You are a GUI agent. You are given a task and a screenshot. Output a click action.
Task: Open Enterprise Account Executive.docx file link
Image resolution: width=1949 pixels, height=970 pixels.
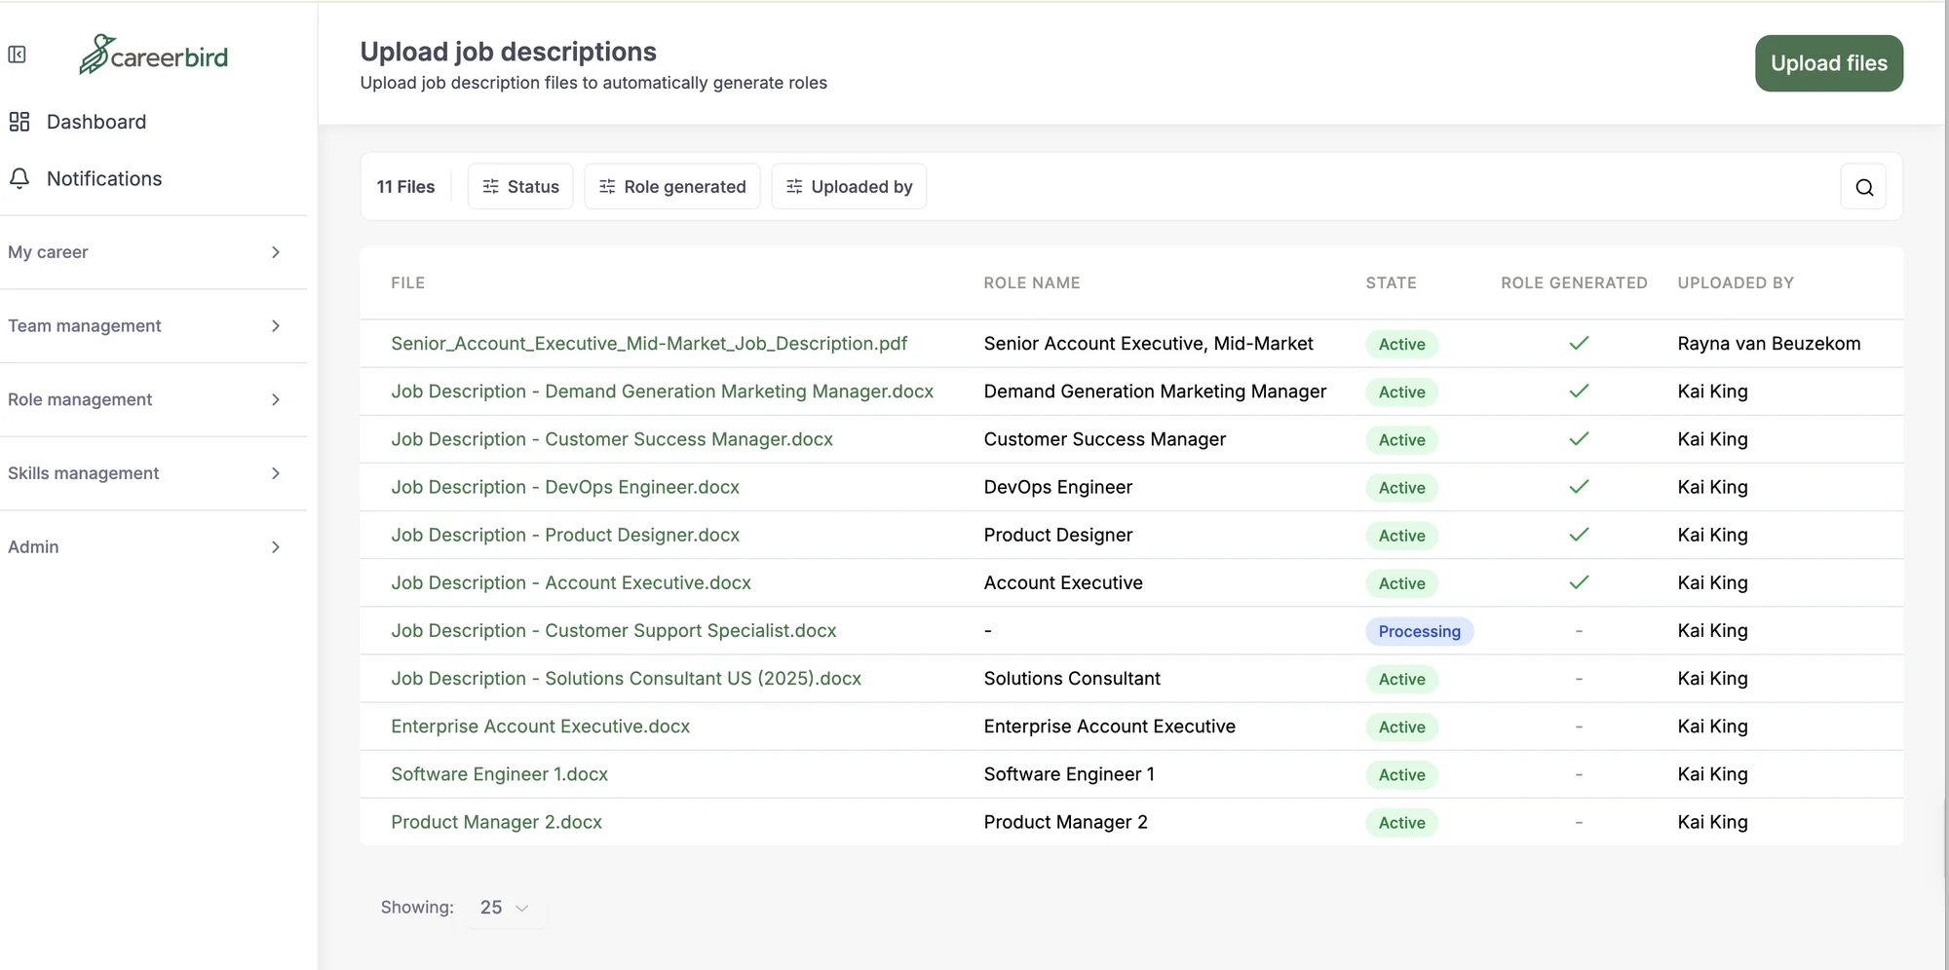point(540,727)
